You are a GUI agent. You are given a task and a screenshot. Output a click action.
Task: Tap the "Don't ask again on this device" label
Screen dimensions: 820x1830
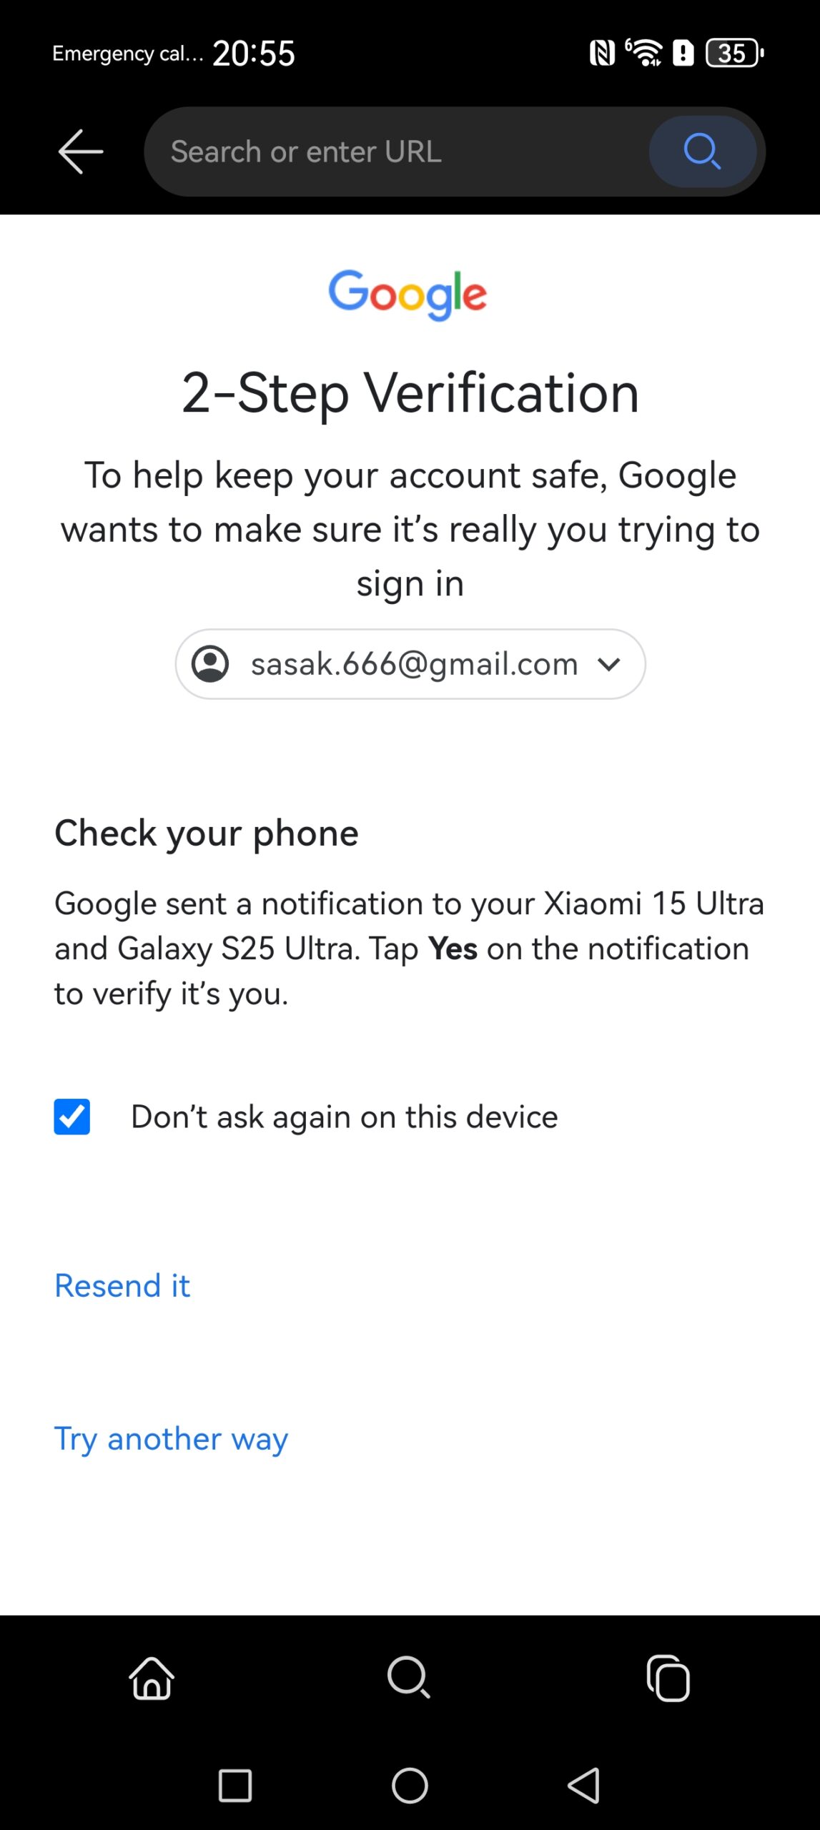344,1117
